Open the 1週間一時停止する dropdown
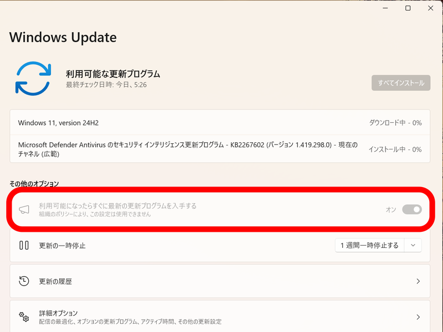This screenshot has height=332, width=443. [413, 245]
